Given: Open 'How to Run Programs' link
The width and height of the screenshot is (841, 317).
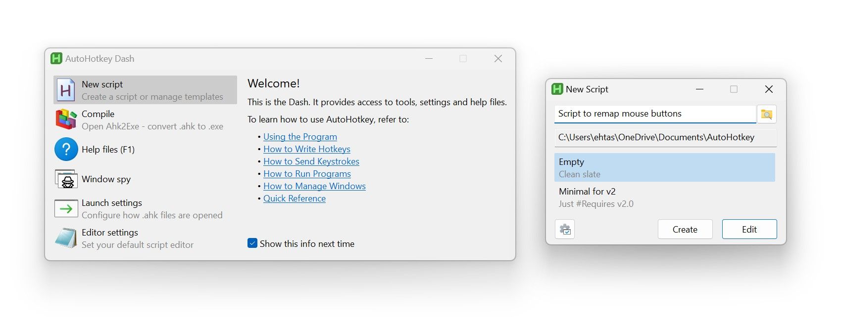Looking at the screenshot, I should point(307,174).
